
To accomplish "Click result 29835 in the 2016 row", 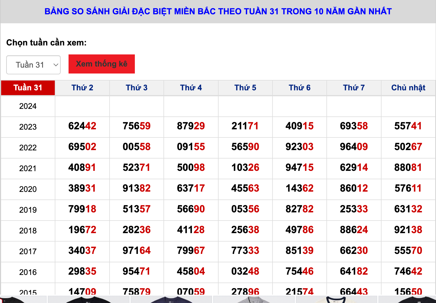I will (x=82, y=271).
